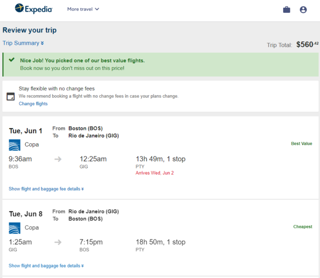The image size is (320, 278).
Task: Click the Copa logo on Jun 8 flight
Action: tap(14, 228)
